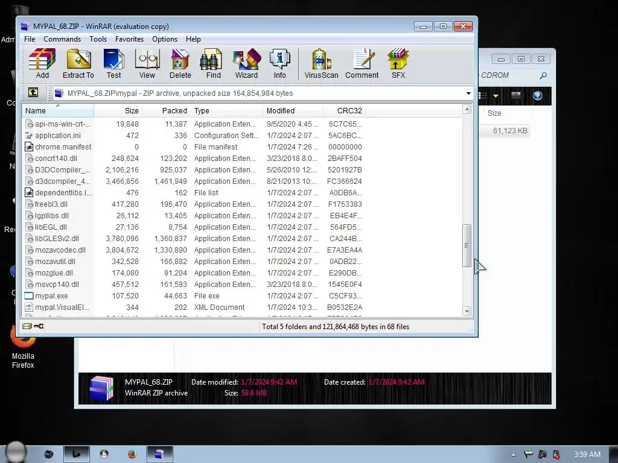Select the freebl3.dll row

(x=194, y=204)
